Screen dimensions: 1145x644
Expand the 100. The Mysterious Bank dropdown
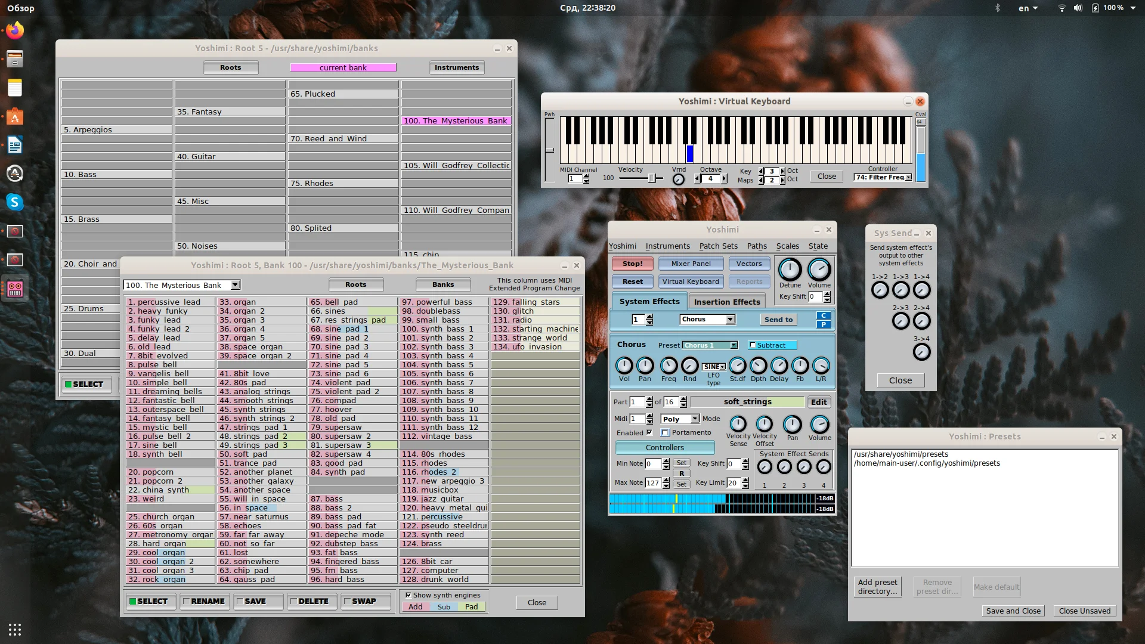coord(235,285)
